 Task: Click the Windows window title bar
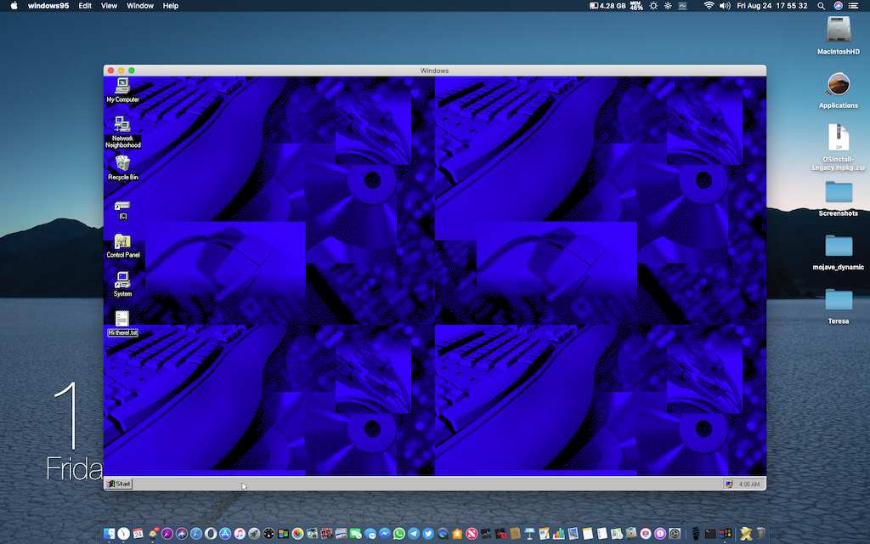pos(434,71)
